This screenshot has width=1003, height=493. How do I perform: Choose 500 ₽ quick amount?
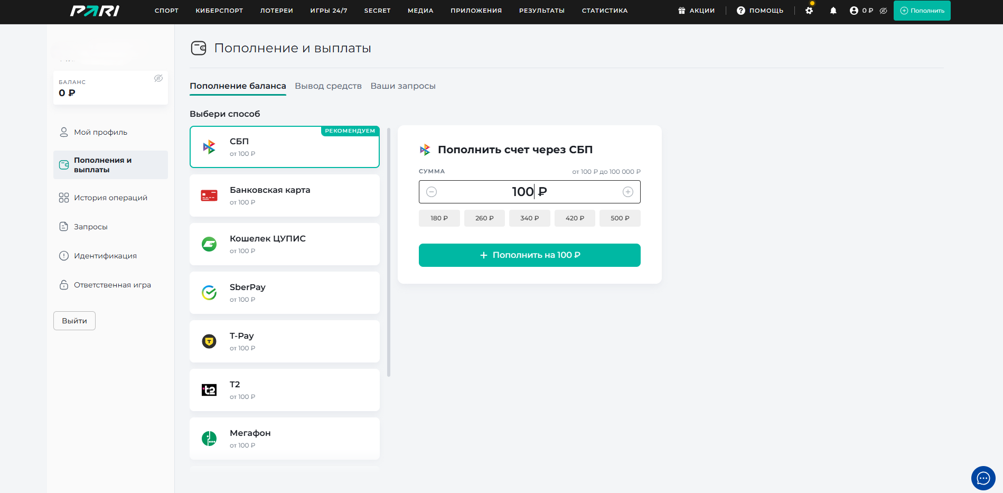point(620,218)
